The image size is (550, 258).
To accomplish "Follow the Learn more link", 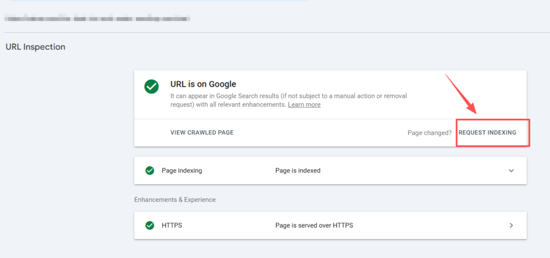I will 304,105.
